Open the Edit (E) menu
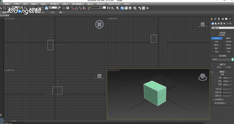This screenshot has width=234, height=124. 7,4
